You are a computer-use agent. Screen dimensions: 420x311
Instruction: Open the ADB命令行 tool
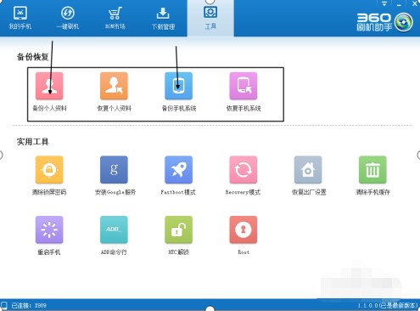(114, 229)
